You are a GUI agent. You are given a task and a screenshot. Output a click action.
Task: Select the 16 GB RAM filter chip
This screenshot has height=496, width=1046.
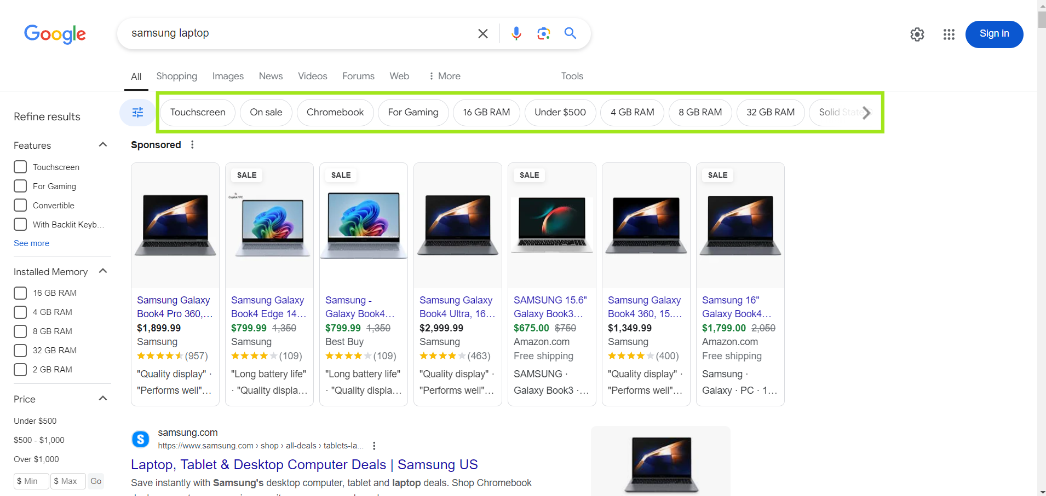(x=486, y=112)
